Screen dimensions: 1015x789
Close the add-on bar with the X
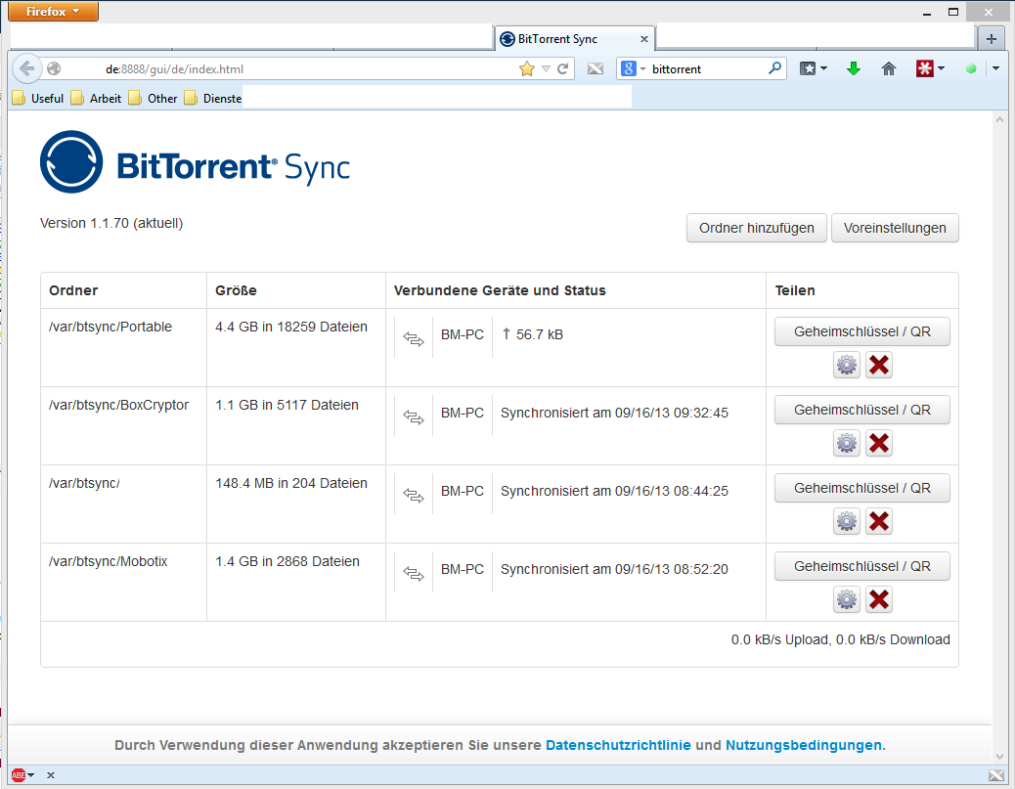point(51,774)
